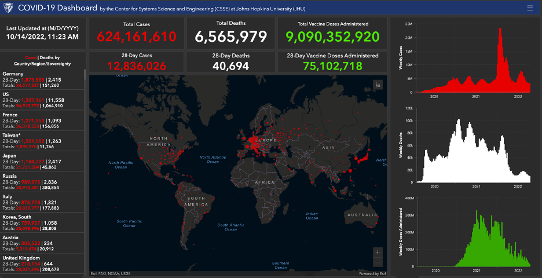Image resolution: width=542 pixels, height=278 pixels.
Task: Click the SOUTH AMERICA label on the map
Action: (196, 201)
